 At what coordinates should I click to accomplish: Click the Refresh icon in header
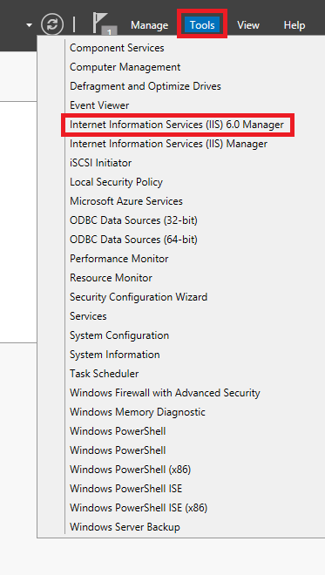(52, 24)
